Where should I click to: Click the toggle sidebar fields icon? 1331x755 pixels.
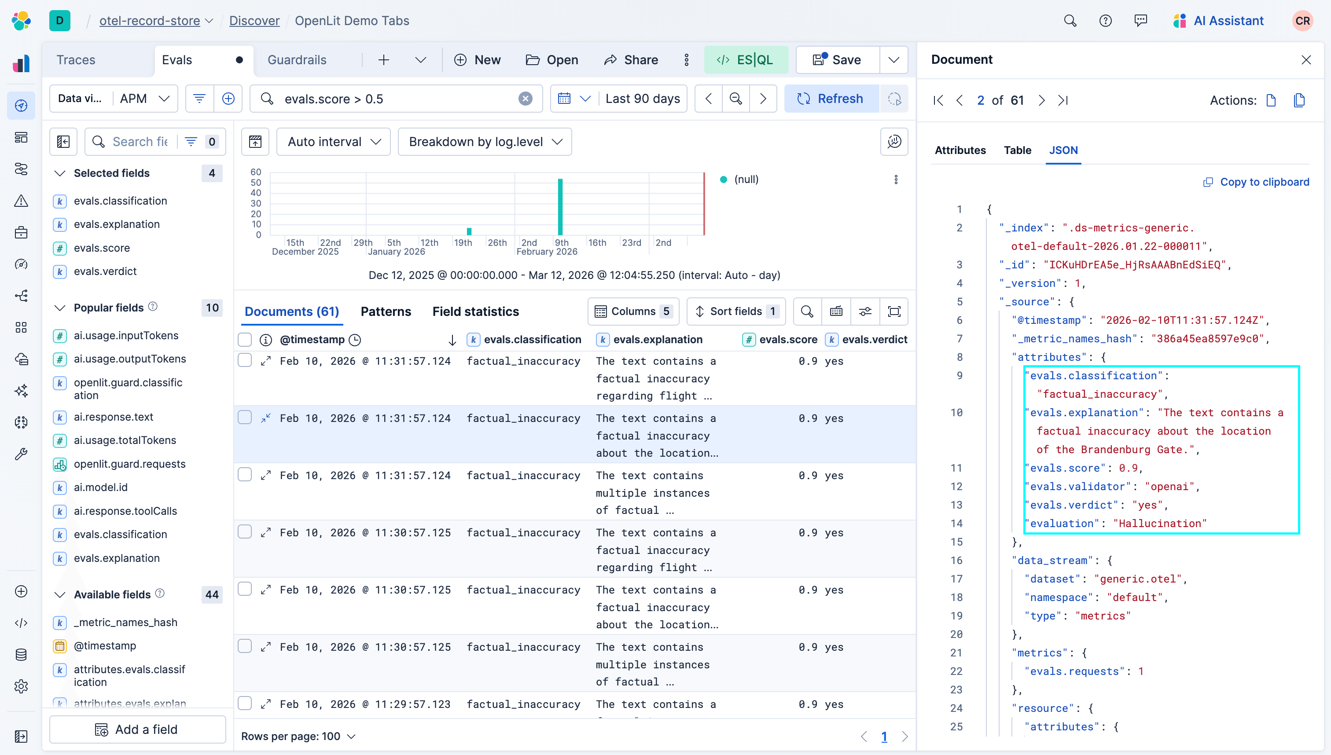(63, 142)
